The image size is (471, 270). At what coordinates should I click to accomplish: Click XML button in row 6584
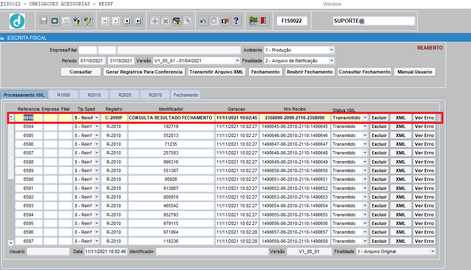(x=401, y=126)
